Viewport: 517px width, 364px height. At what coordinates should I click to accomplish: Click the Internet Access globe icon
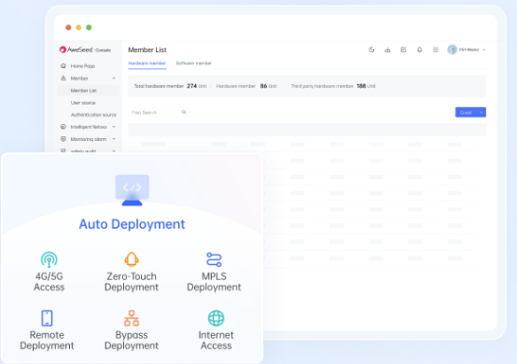point(217,318)
